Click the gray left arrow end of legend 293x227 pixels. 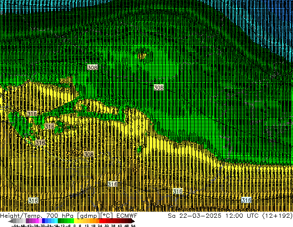[11, 221]
